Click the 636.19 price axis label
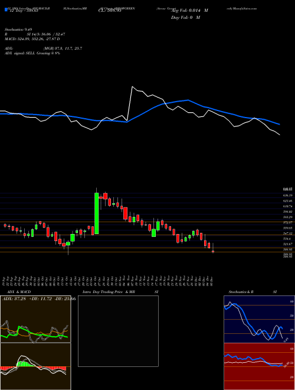The height and width of the screenshot is (390, 295). 289,195
